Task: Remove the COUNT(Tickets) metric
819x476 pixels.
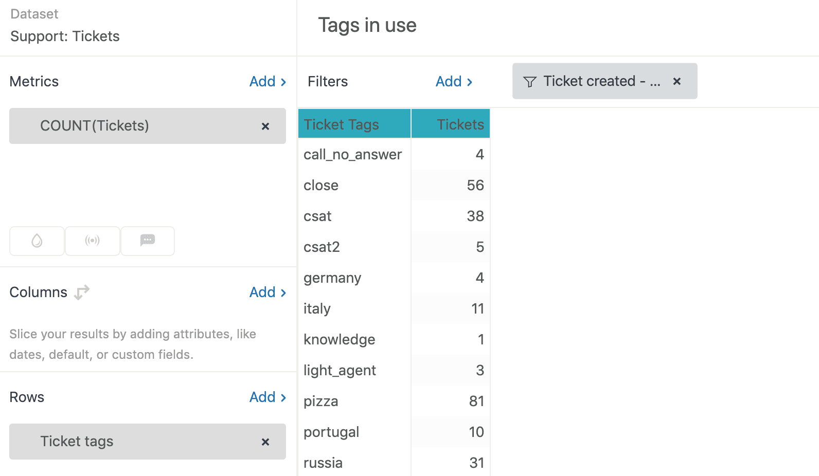Action: coord(265,126)
